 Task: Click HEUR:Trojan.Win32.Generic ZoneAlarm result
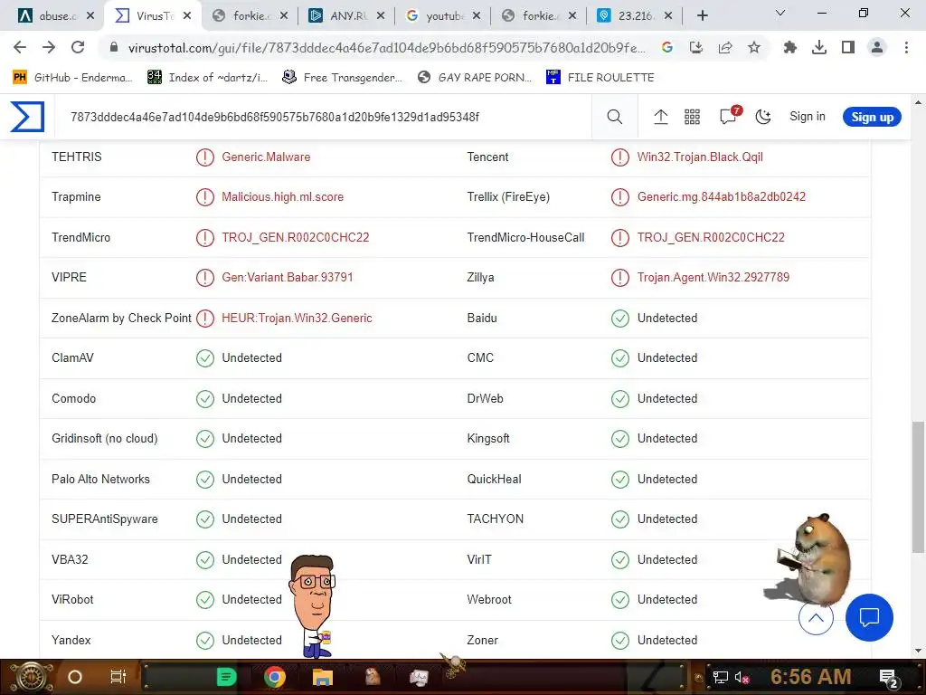point(297,318)
